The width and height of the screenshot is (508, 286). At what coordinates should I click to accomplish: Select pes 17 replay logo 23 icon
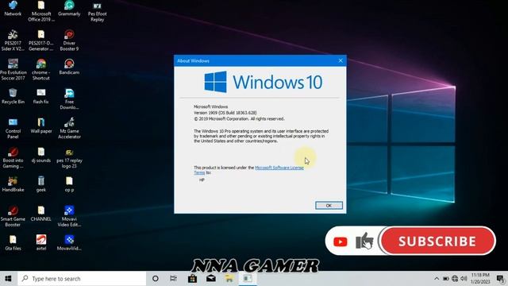[69, 157]
